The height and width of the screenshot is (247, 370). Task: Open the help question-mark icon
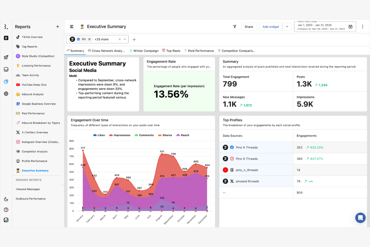click(x=6, y=210)
